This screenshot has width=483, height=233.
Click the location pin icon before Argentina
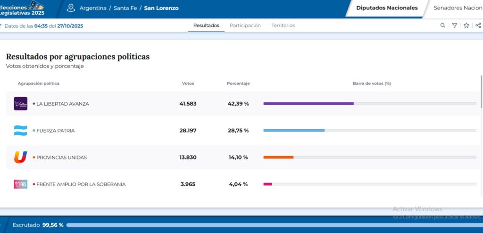pyautogui.click(x=71, y=8)
